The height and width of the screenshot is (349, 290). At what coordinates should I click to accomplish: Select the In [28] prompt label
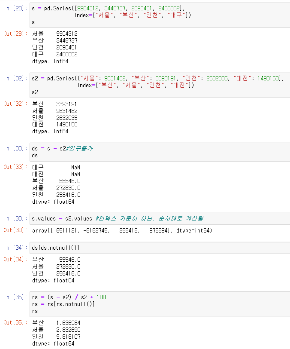coord(15,9)
